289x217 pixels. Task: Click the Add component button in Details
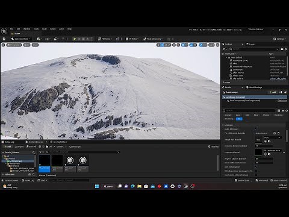point(273,92)
